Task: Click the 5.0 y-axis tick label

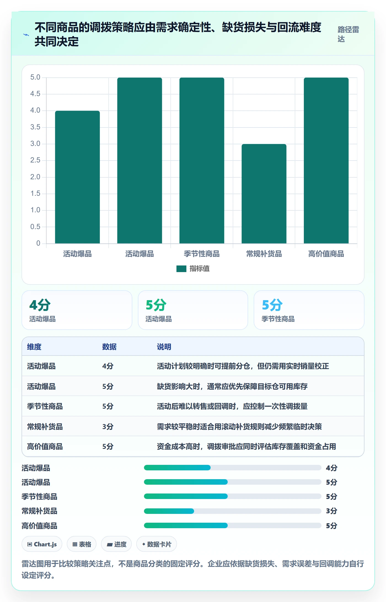Action: coord(35,77)
